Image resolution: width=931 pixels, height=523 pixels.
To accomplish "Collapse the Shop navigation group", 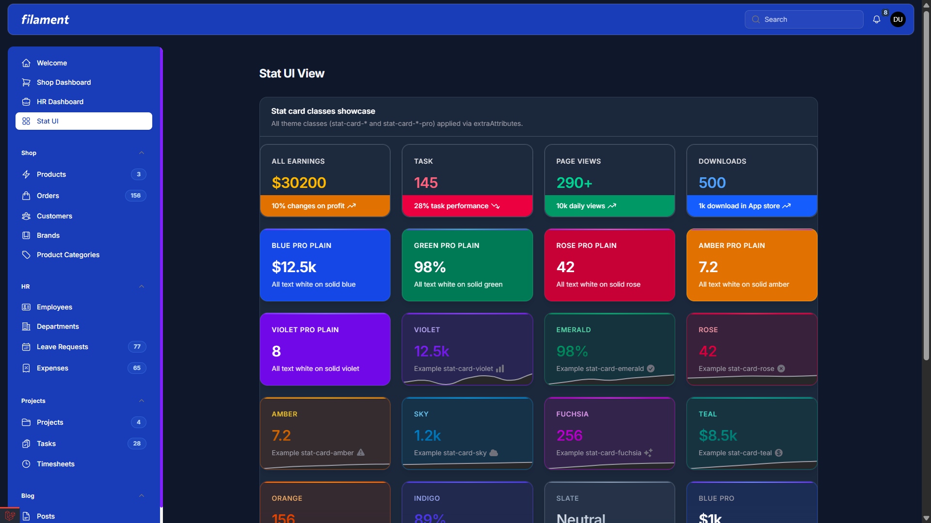I will coord(142,153).
